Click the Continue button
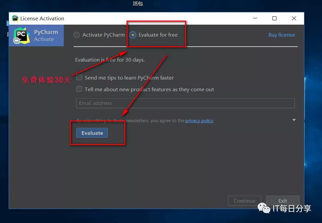 [245, 201]
